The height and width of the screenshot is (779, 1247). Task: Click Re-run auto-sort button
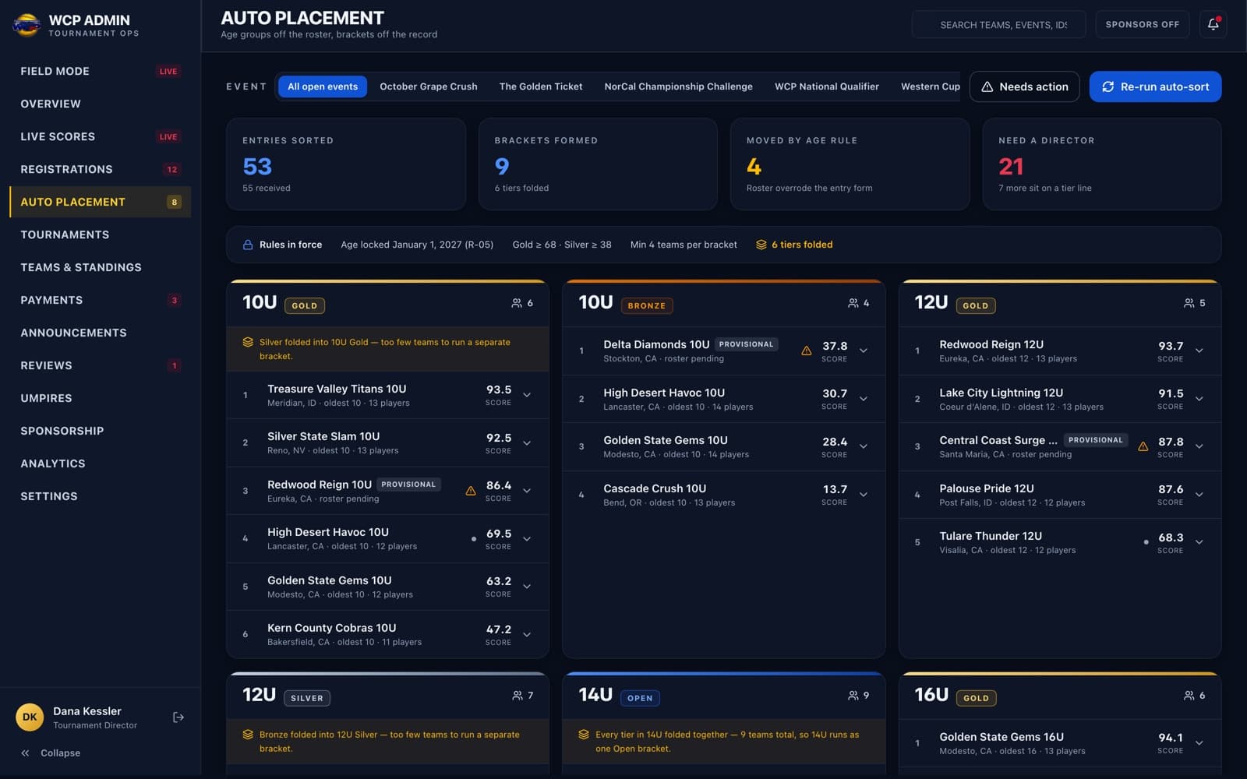pyautogui.click(x=1155, y=86)
